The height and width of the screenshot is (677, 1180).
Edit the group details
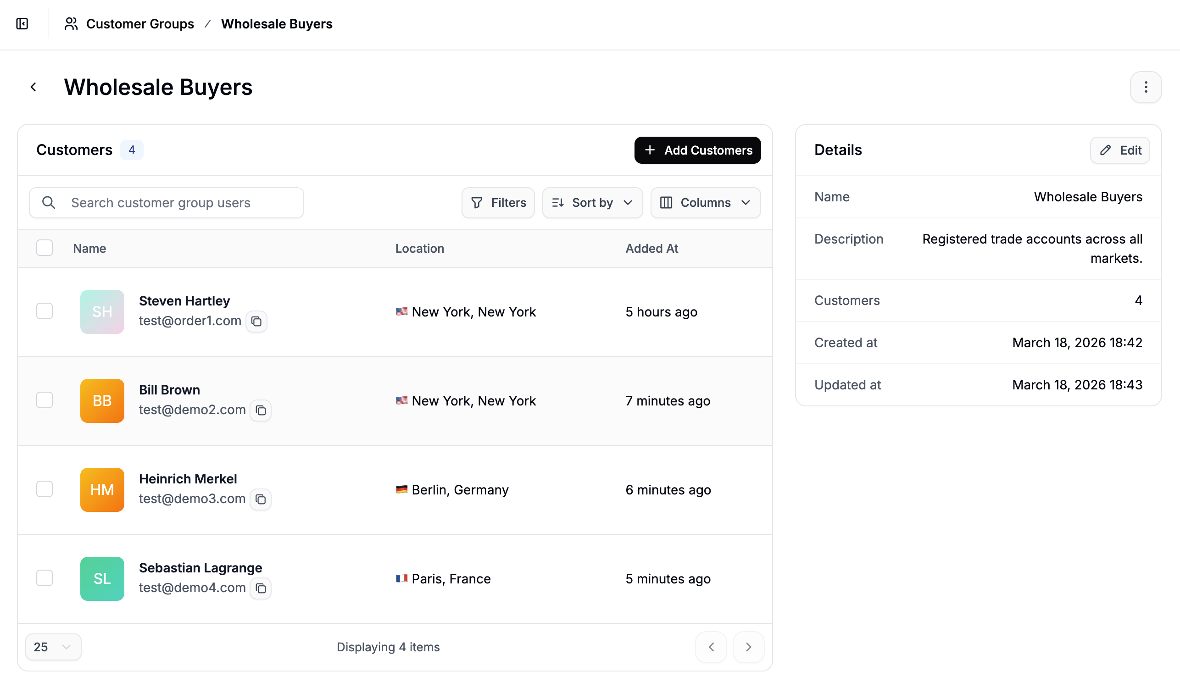[1119, 150]
